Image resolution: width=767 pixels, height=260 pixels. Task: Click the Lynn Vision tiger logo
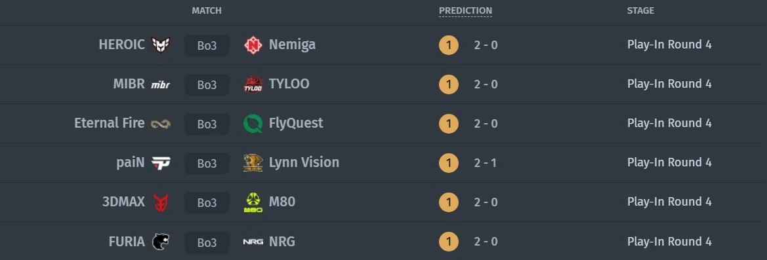[x=253, y=163]
